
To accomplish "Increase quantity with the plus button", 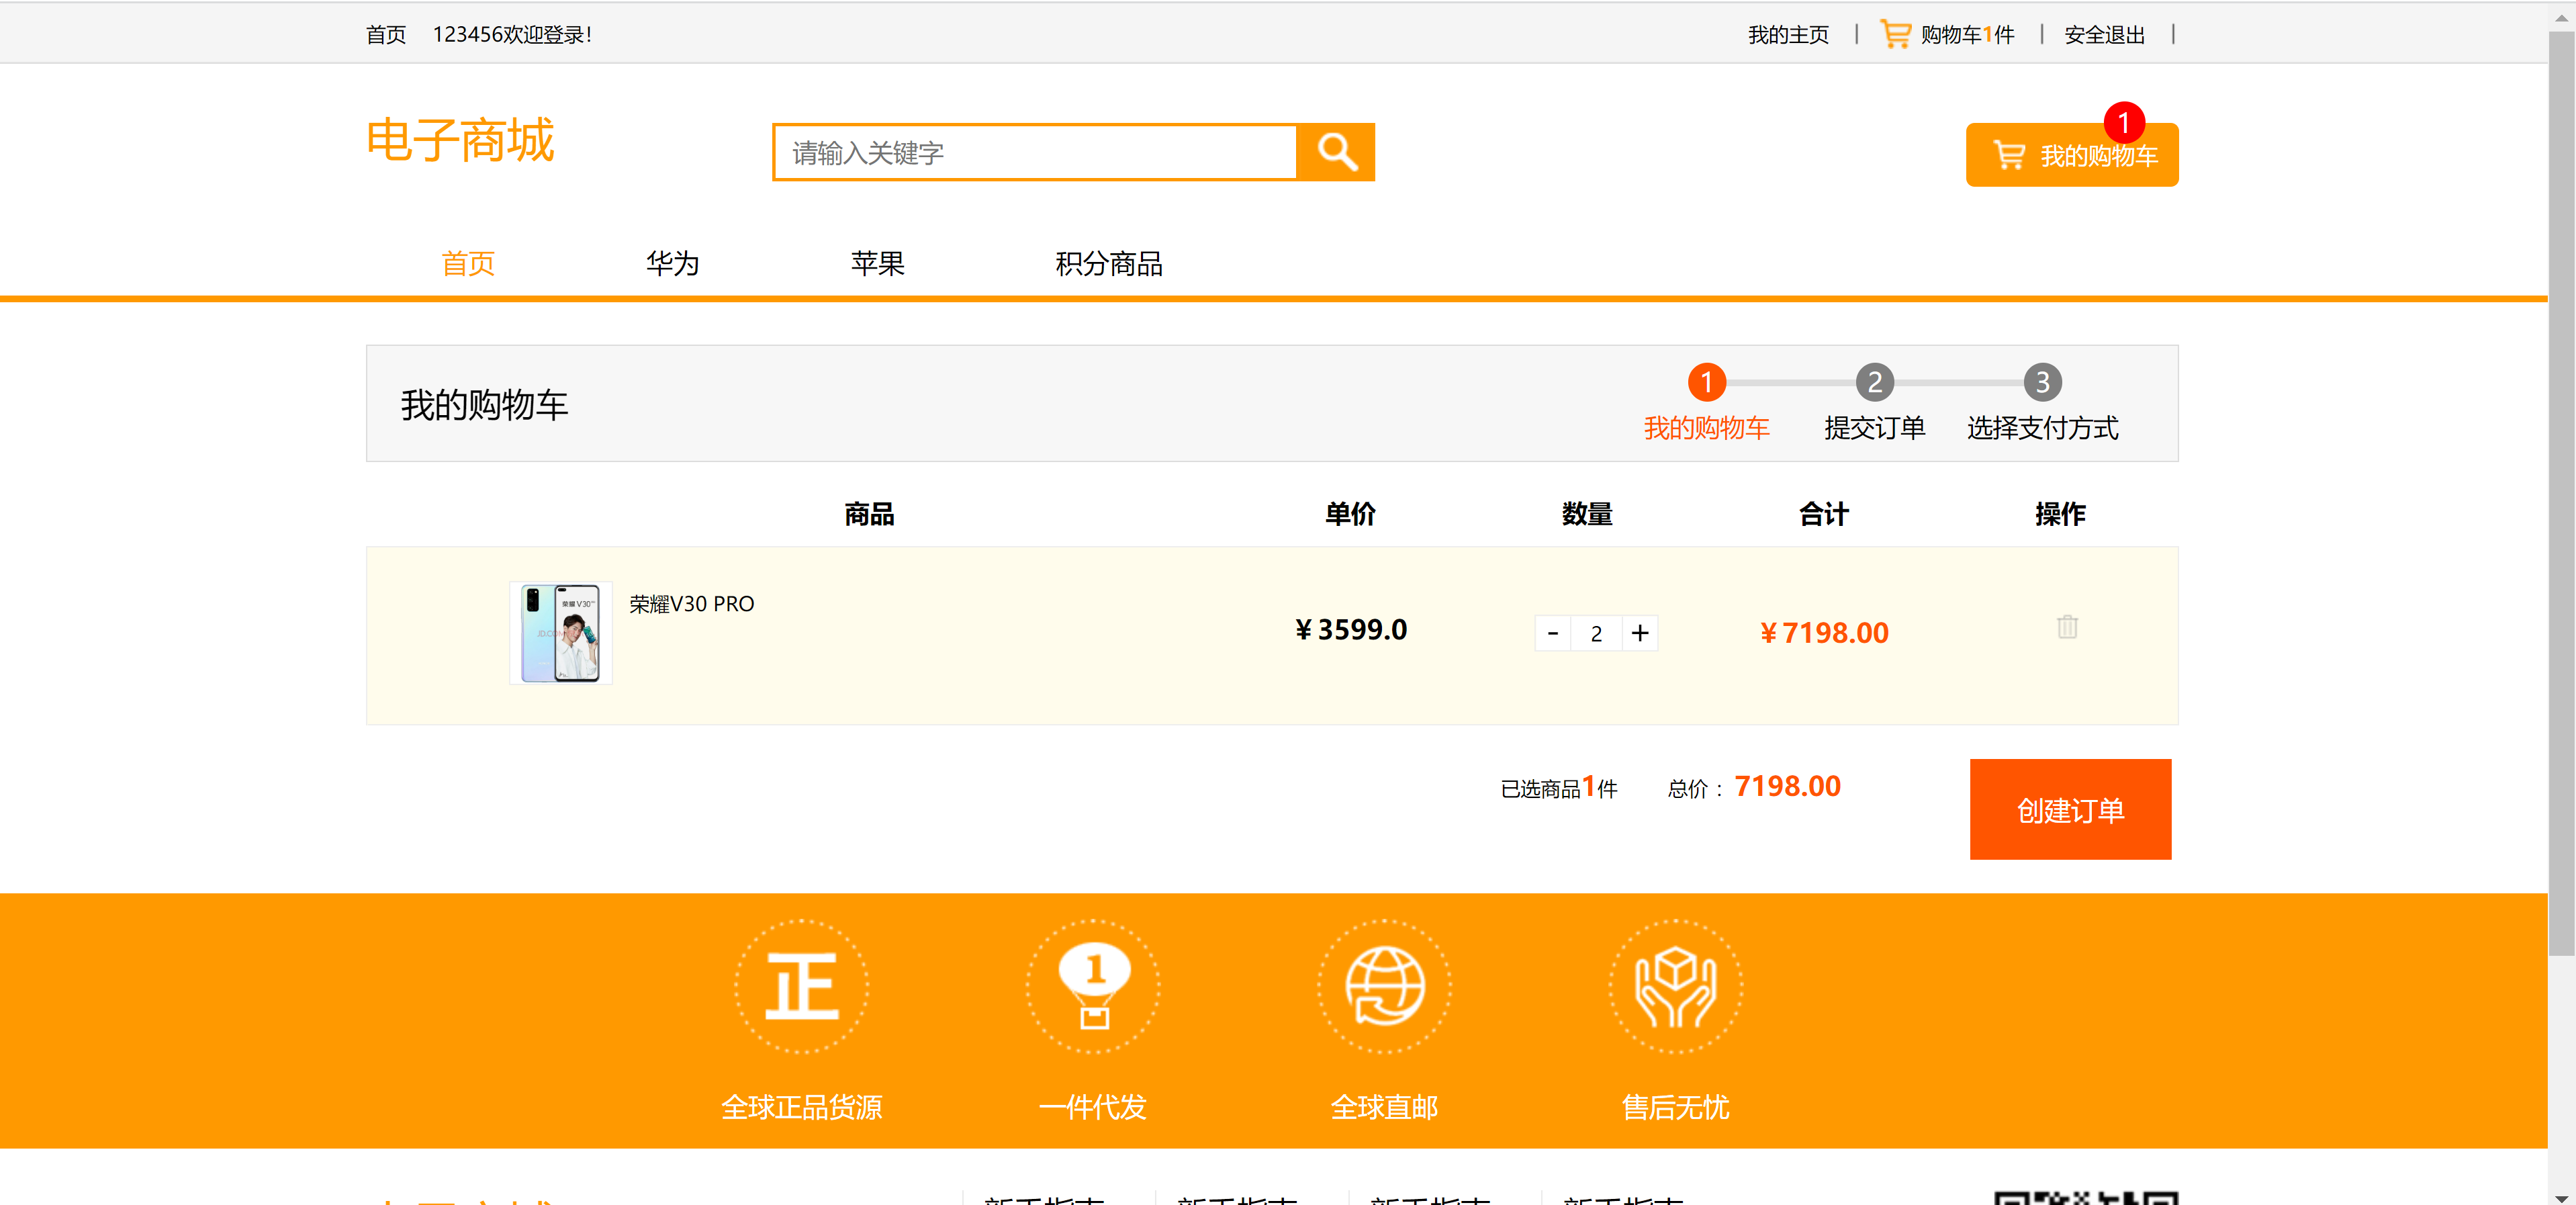I will [x=1640, y=632].
